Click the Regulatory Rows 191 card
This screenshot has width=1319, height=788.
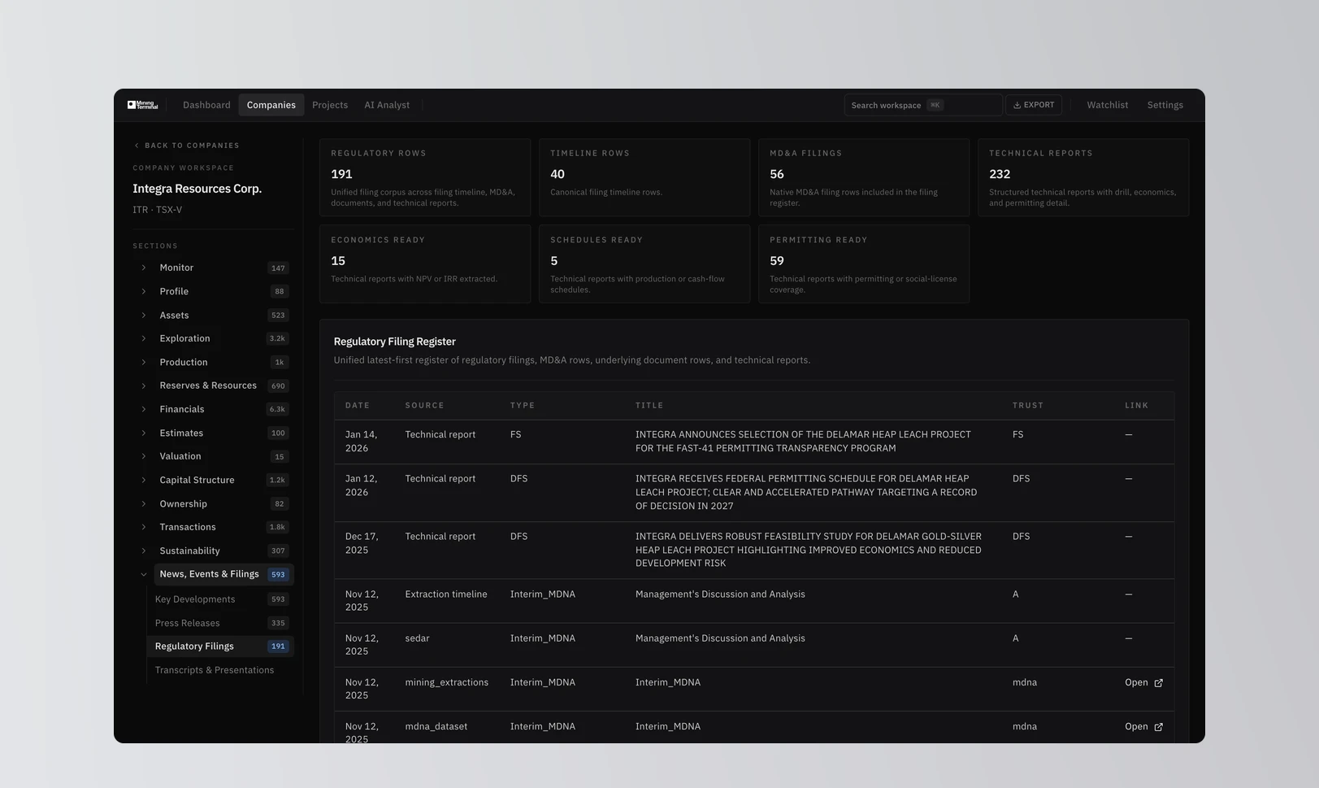tap(425, 177)
